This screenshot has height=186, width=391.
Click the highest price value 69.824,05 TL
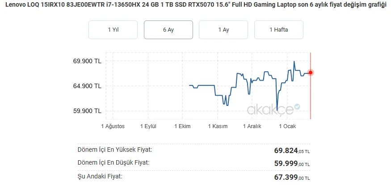pyautogui.click(x=292, y=151)
